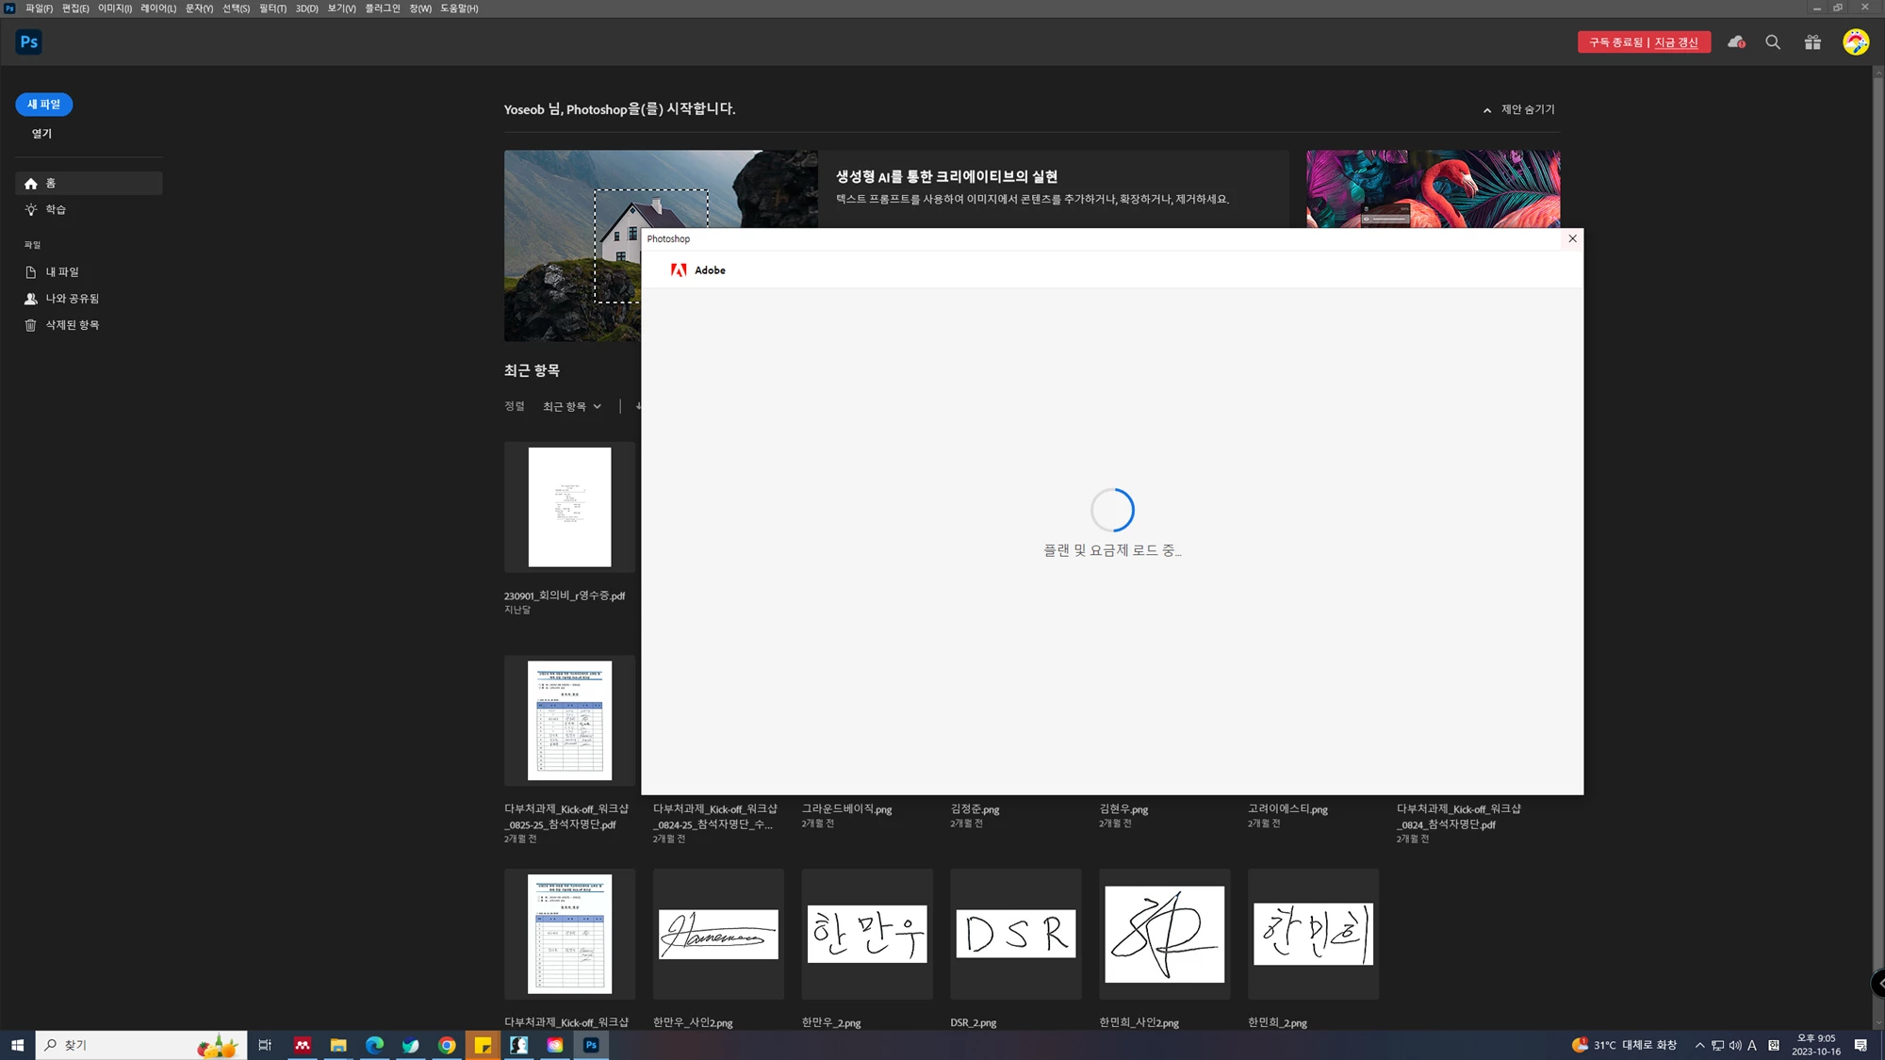
Task: Click the 구독 종료됨 지금 갱신 button
Action: tap(1644, 42)
